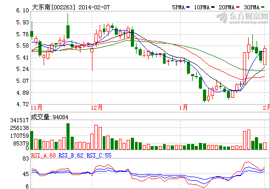Select the 11月 date axis label
This screenshot has width=270, height=189.
36,108
